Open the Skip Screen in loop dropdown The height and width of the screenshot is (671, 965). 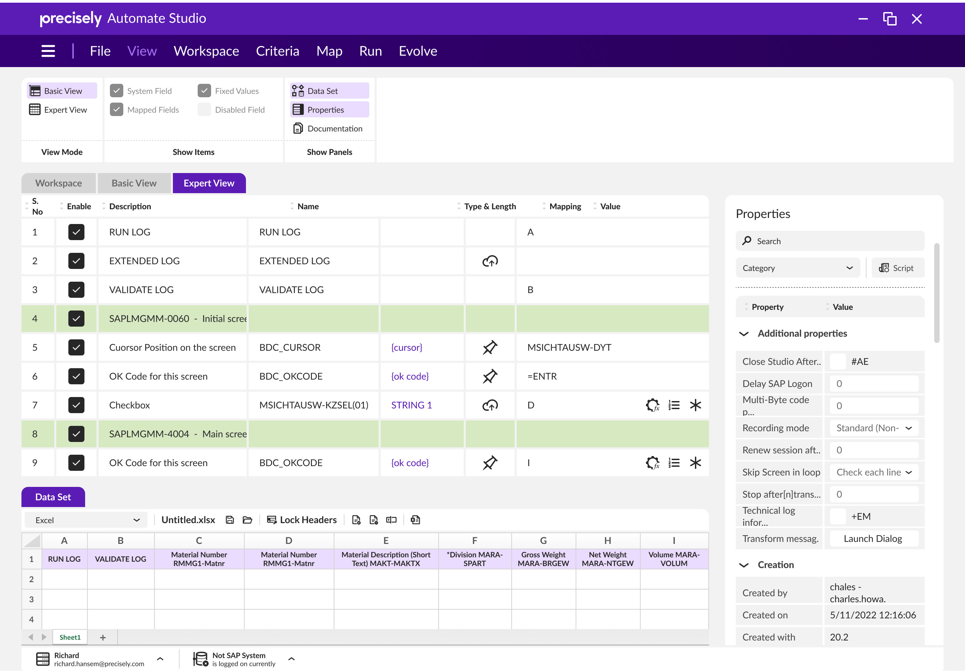point(874,472)
